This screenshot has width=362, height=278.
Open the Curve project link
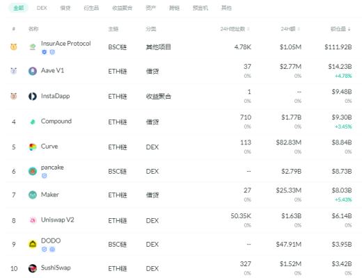click(49, 147)
